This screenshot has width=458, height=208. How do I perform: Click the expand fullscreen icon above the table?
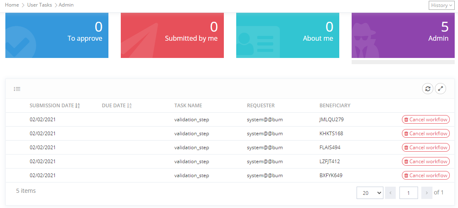pos(441,89)
